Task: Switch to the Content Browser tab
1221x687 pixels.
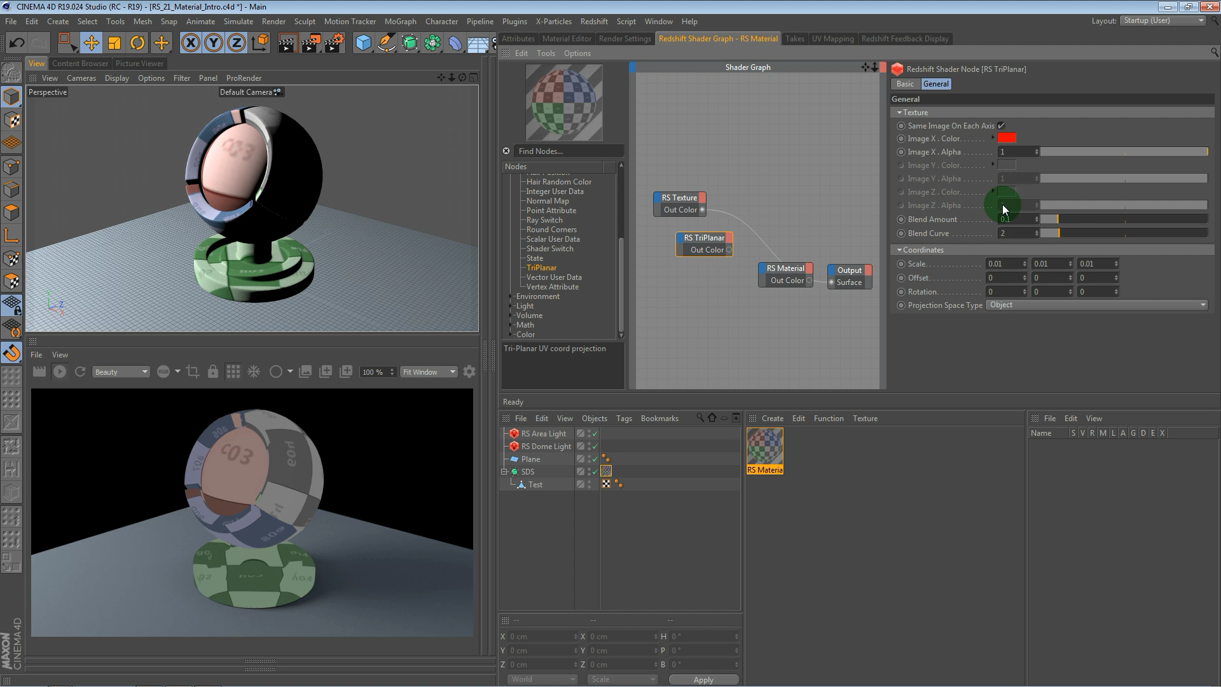Action: coord(80,64)
